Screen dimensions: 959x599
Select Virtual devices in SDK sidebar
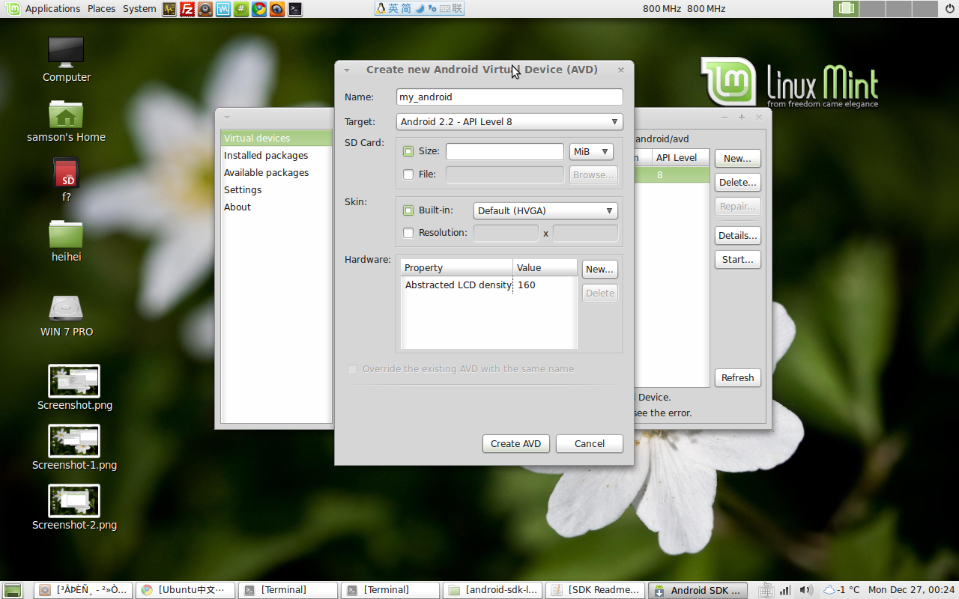276,138
